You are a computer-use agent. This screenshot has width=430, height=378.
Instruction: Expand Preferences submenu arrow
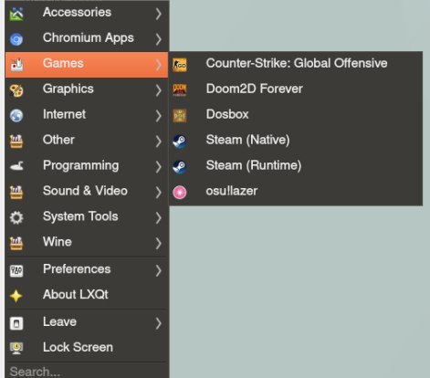tap(158, 270)
